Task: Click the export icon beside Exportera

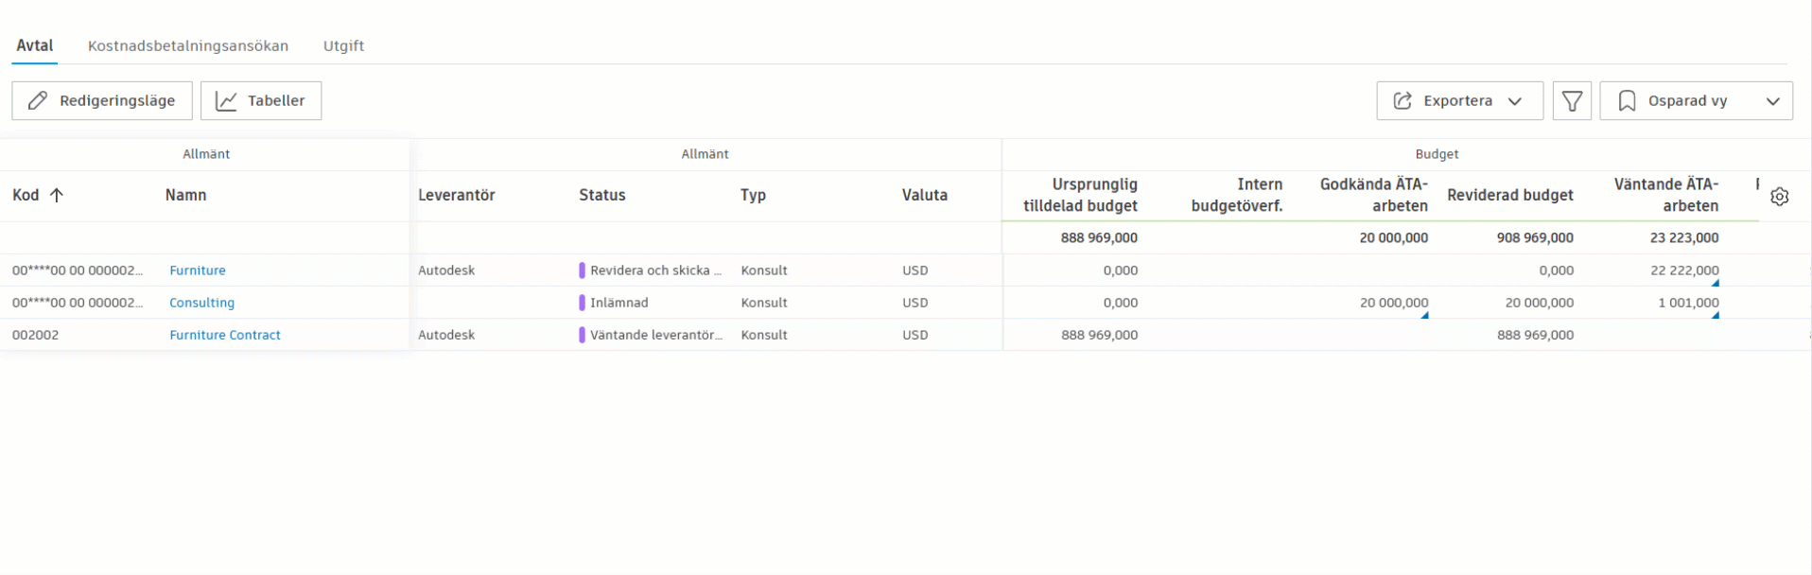Action: point(1403,101)
